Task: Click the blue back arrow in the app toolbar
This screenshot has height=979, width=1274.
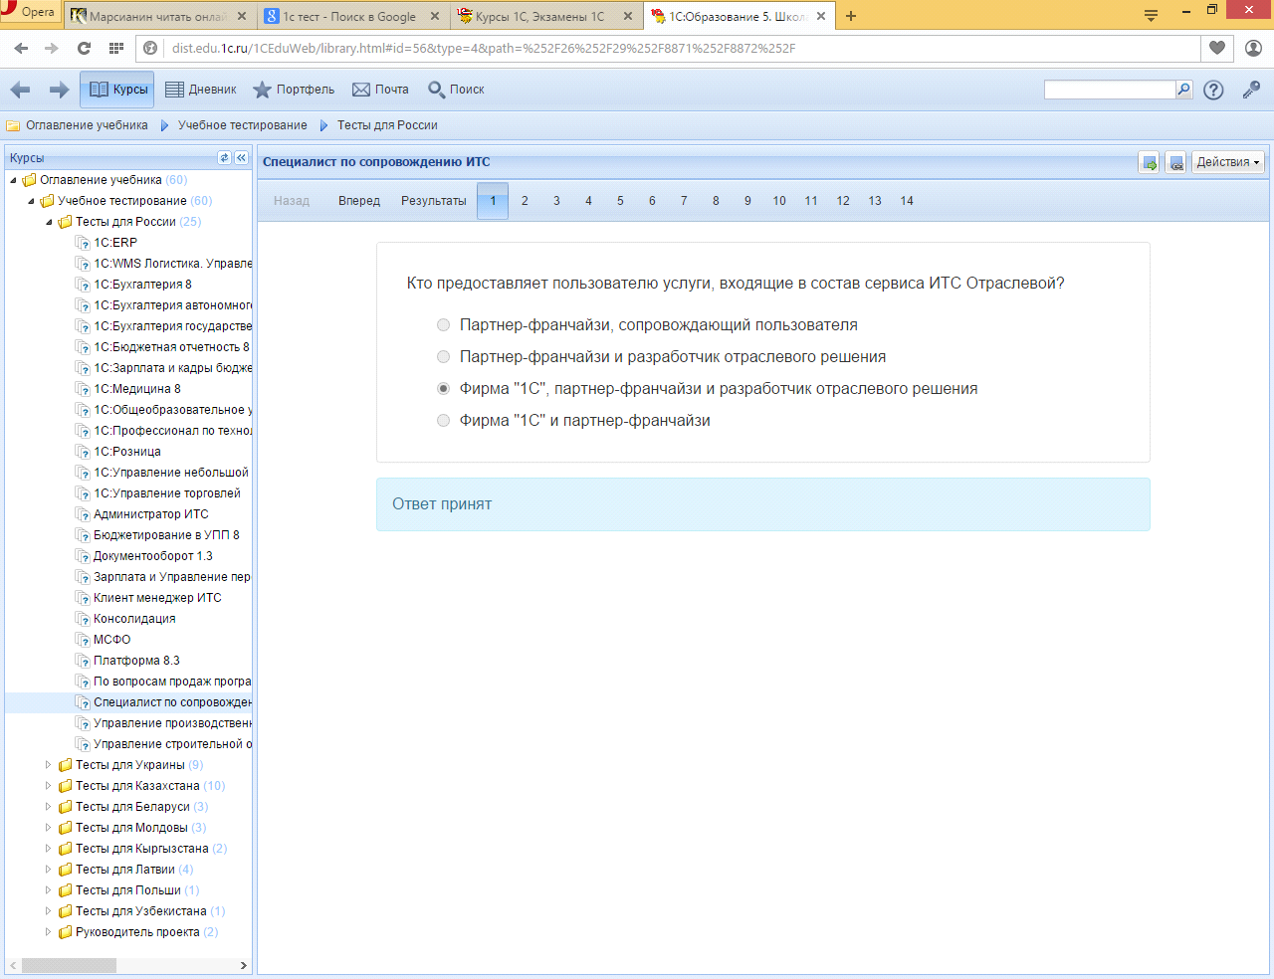Action: (x=20, y=90)
